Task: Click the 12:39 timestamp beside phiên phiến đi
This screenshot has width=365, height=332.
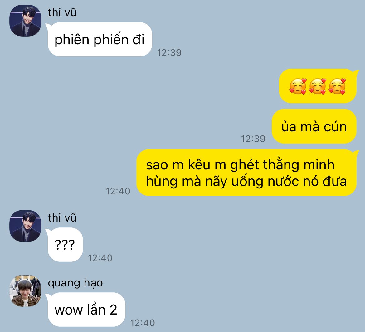Action: [169, 53]
